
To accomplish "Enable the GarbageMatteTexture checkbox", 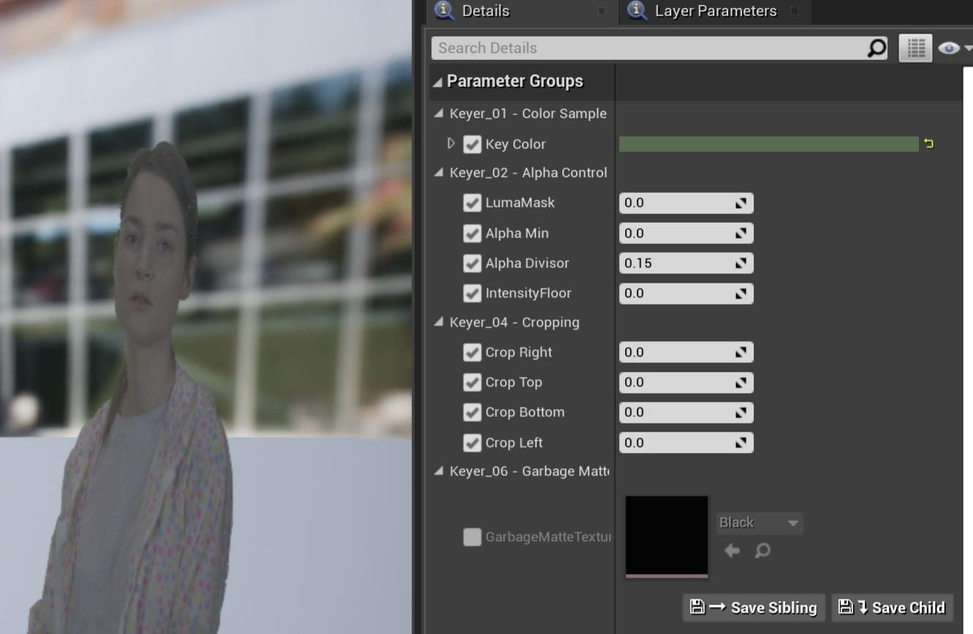I will tap(472, 537).
